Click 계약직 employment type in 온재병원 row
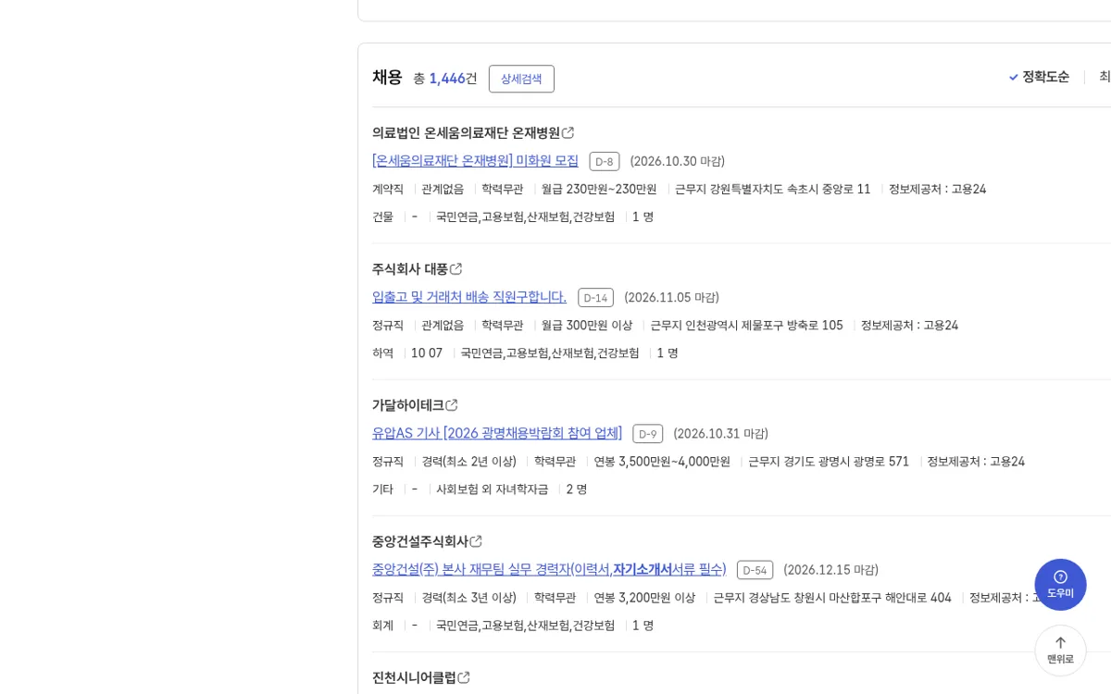Viewport: 1111px width, 694px height. [388, 189]
